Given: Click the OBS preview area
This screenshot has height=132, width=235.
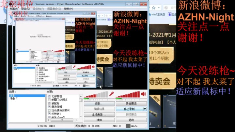Looking at the screenshot, I should 78,50.
